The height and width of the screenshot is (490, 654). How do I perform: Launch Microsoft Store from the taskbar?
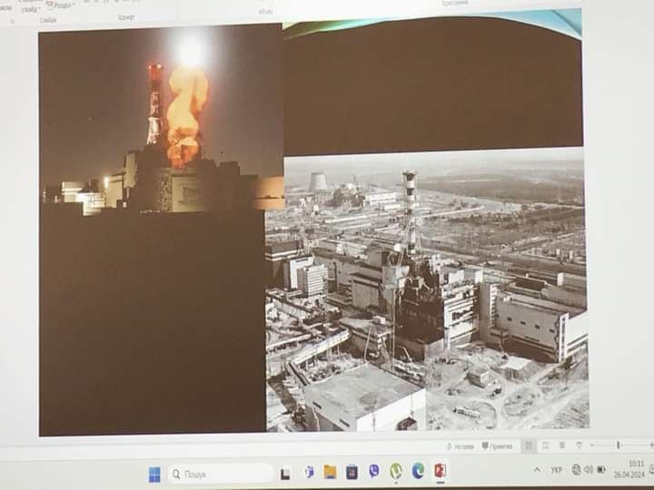352,472
